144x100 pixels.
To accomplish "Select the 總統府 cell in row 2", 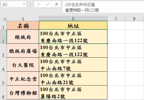I will tap(23, 37).
